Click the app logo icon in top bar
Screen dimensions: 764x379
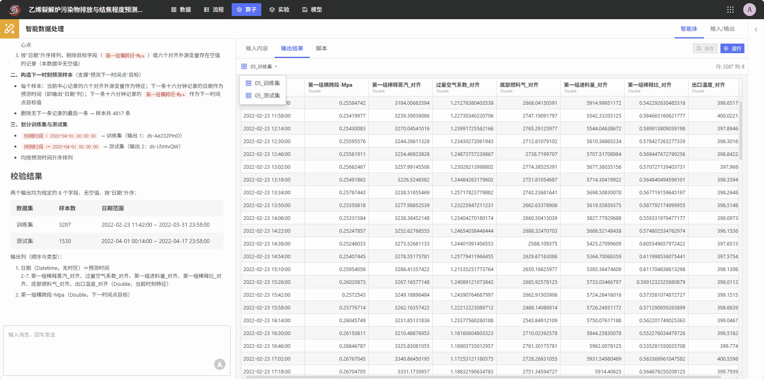tap(14, 10)
